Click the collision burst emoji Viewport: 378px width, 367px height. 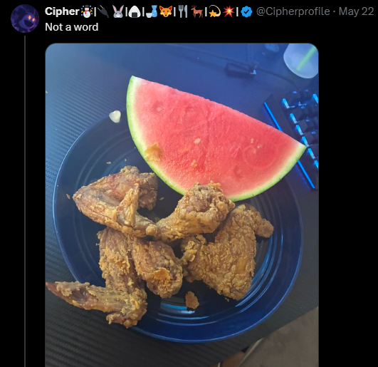[x=229, y=11]
